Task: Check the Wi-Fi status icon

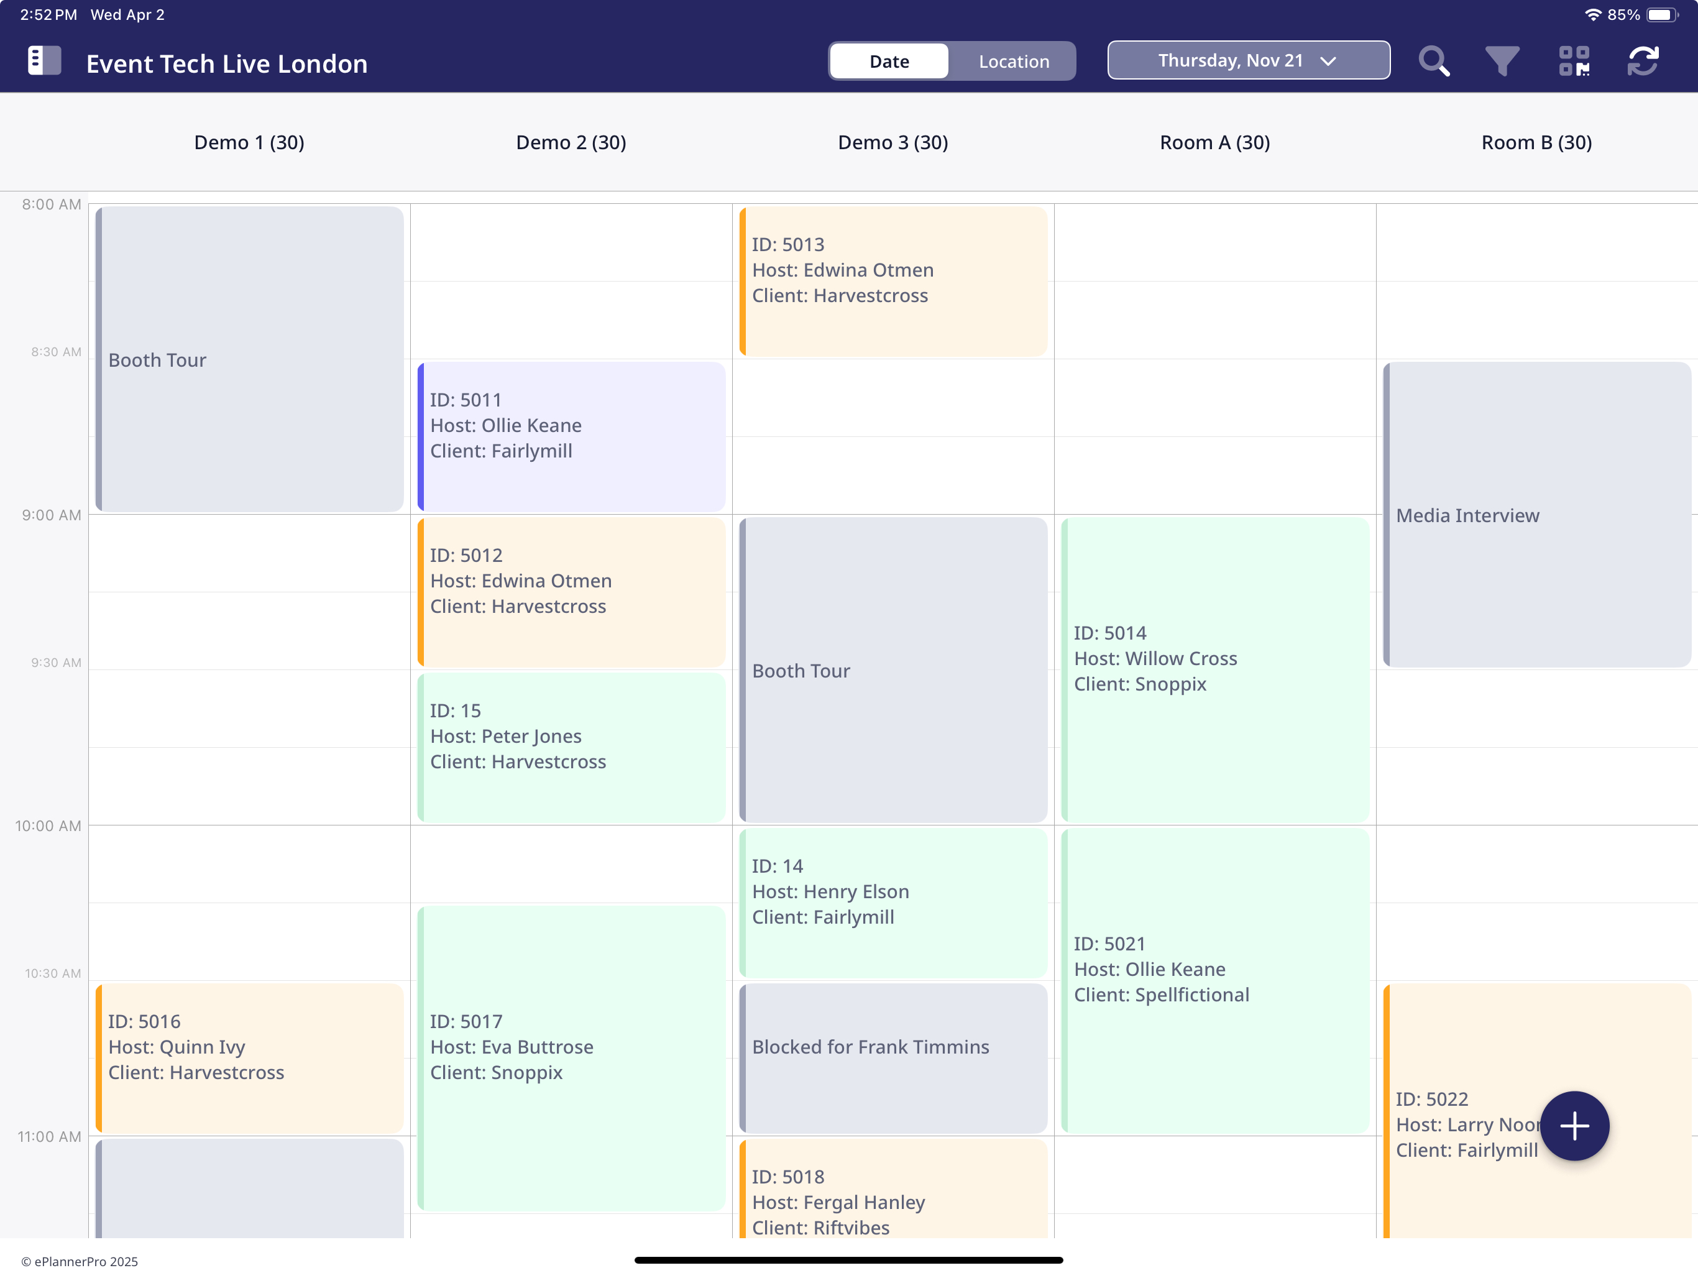Action: 1593,14
